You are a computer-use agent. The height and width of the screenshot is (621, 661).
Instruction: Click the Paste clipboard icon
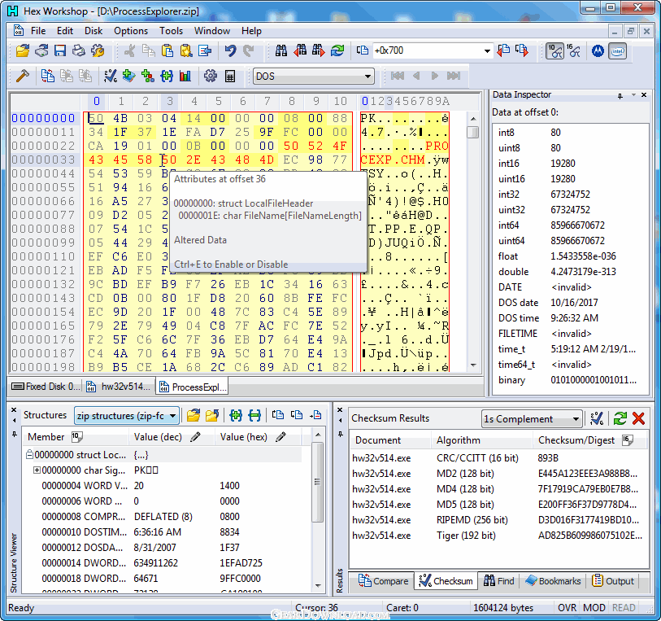coord(167,51)
